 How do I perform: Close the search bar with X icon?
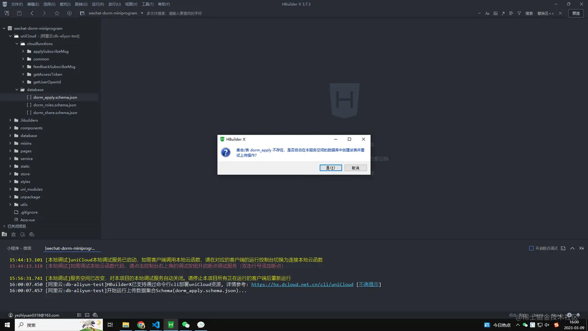click(560, 13)
